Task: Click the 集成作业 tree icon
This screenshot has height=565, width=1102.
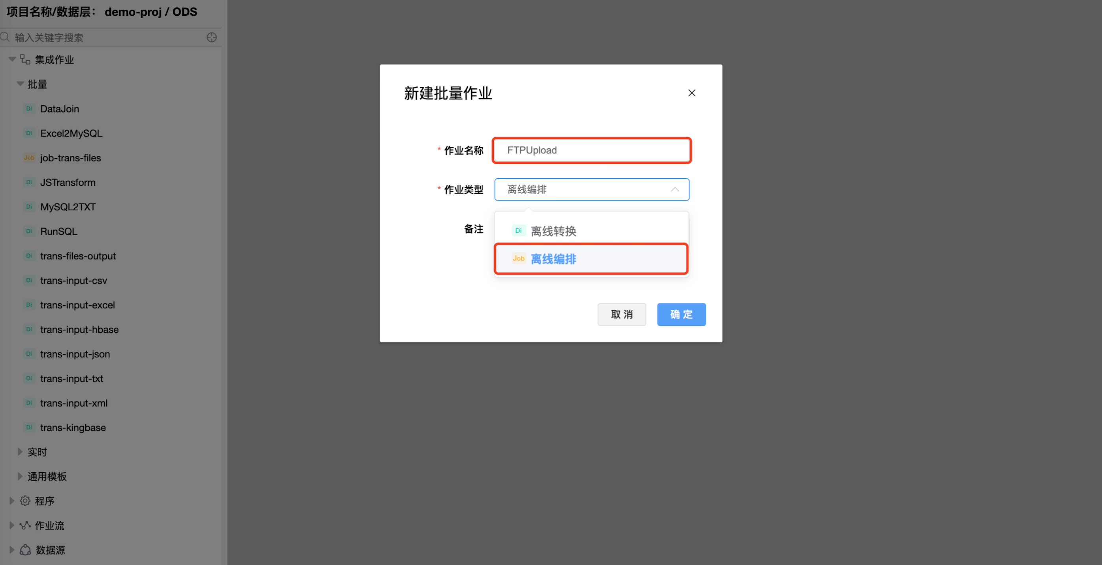Action: pos(25,60)
